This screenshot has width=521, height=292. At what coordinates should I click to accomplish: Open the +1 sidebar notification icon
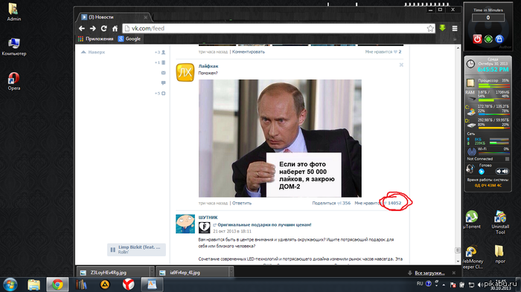[160, 62]
